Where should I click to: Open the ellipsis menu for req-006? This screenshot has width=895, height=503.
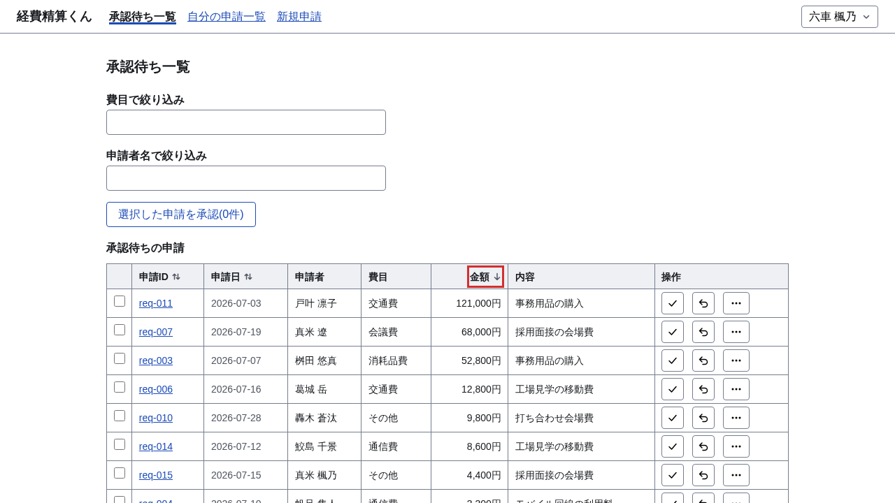tap(736, 389)
